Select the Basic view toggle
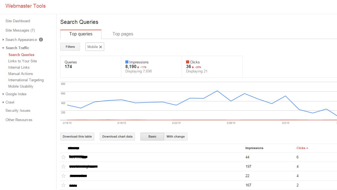The height and width of the screenshot is (190, 337). (152, 136)
